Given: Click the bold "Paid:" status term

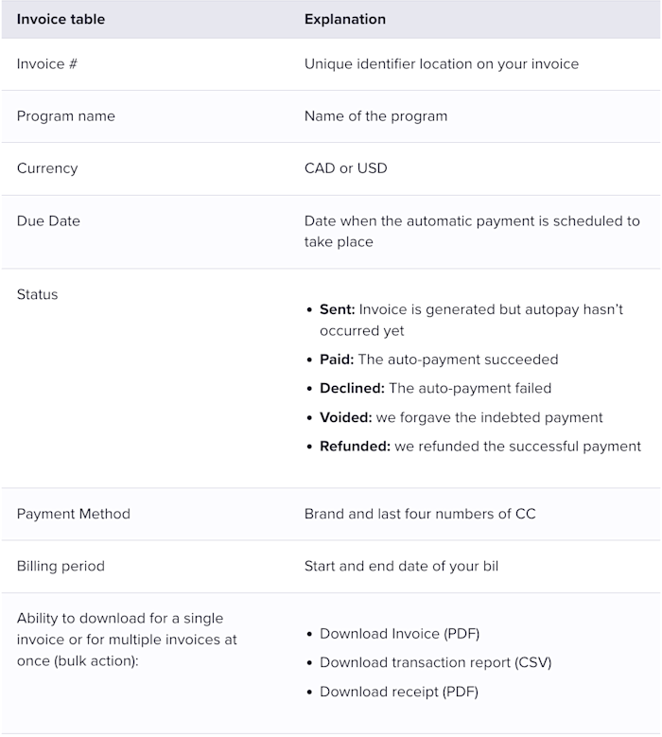Looking at the screenshot, I should [x=337, y=360].
